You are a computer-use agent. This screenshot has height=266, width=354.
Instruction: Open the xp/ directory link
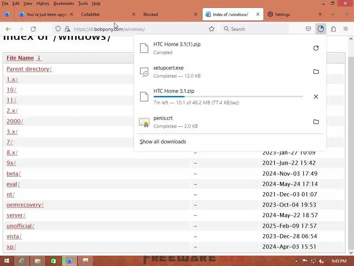tap(11, 247)
